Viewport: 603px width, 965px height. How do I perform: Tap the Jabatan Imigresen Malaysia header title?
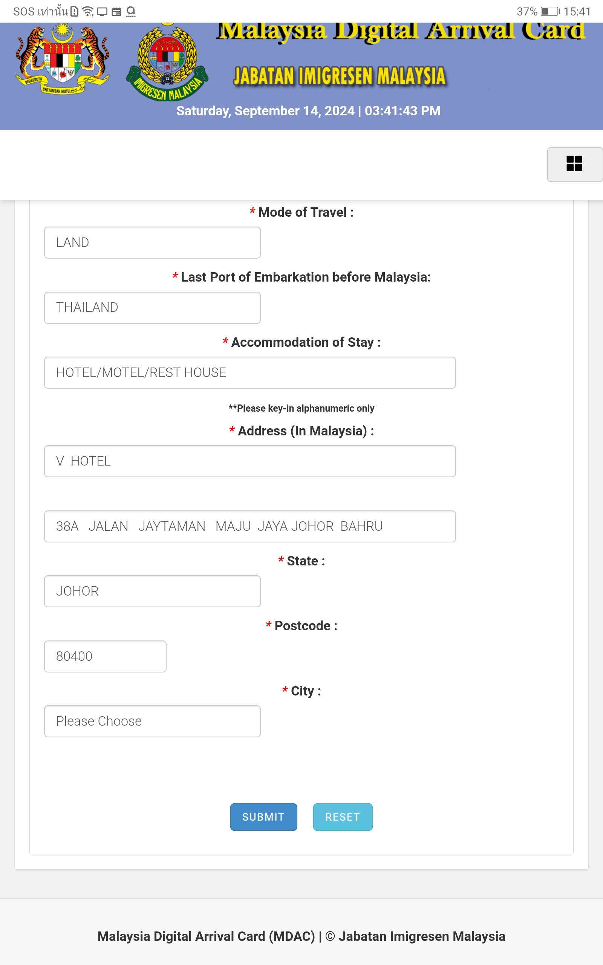click(x=340, y=76)
